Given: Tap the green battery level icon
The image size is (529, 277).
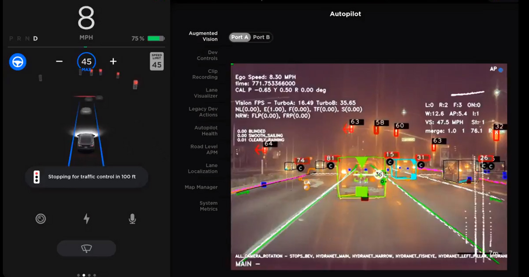Looking at the screenshot, I should (156, 39).
